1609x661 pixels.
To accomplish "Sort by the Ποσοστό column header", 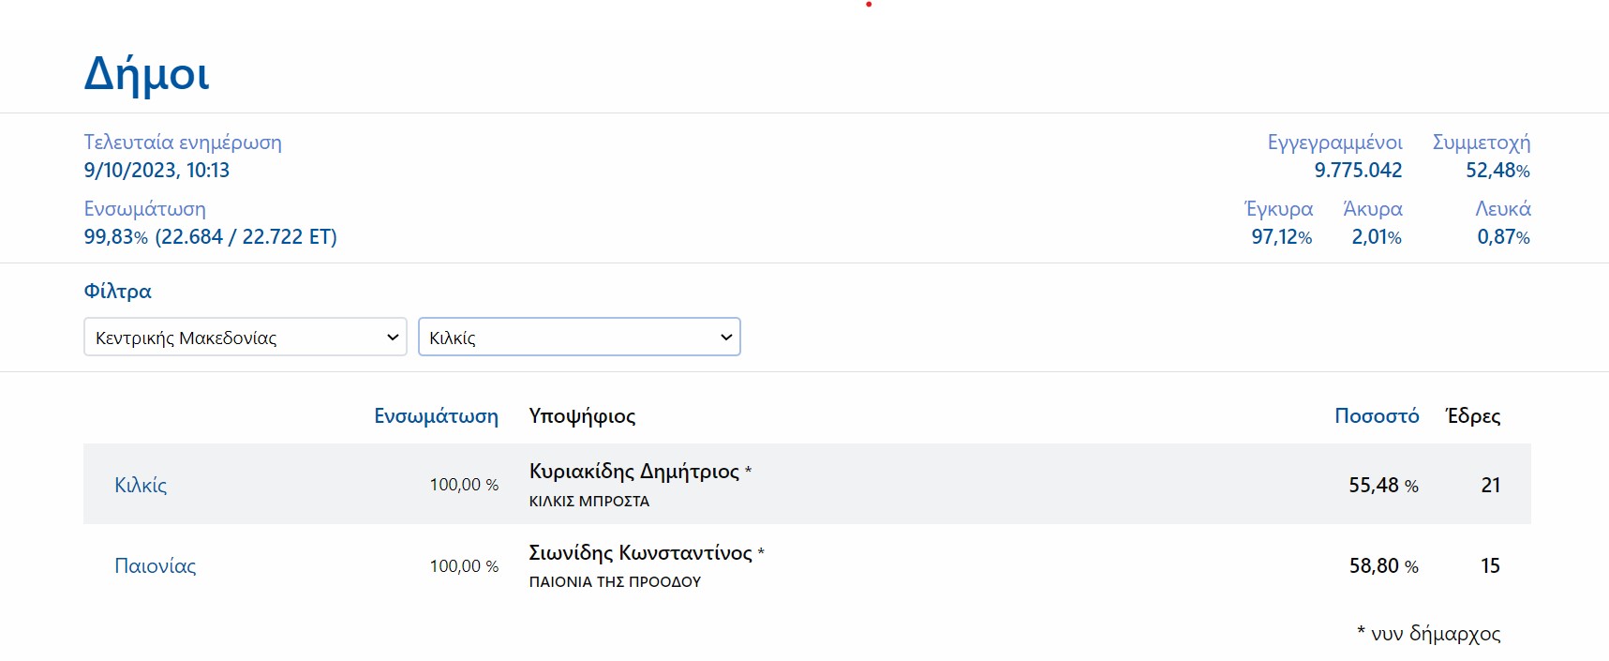I will 1376,416.
